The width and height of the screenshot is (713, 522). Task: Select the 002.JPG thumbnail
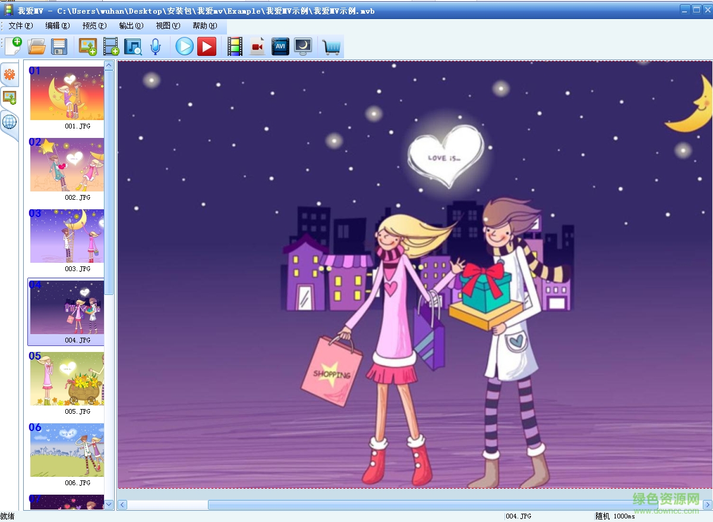coord(67,165)
